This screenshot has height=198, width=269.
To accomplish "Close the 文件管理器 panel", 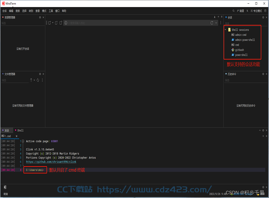I will tap(43, 74).
